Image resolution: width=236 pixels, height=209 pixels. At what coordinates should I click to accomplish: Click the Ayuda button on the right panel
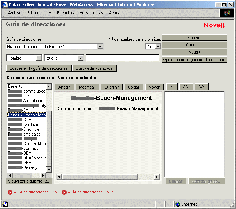[194, 52]
